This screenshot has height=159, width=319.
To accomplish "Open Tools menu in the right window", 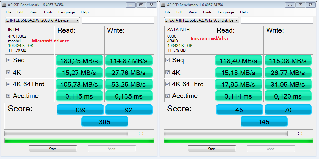I will (207, 12).
